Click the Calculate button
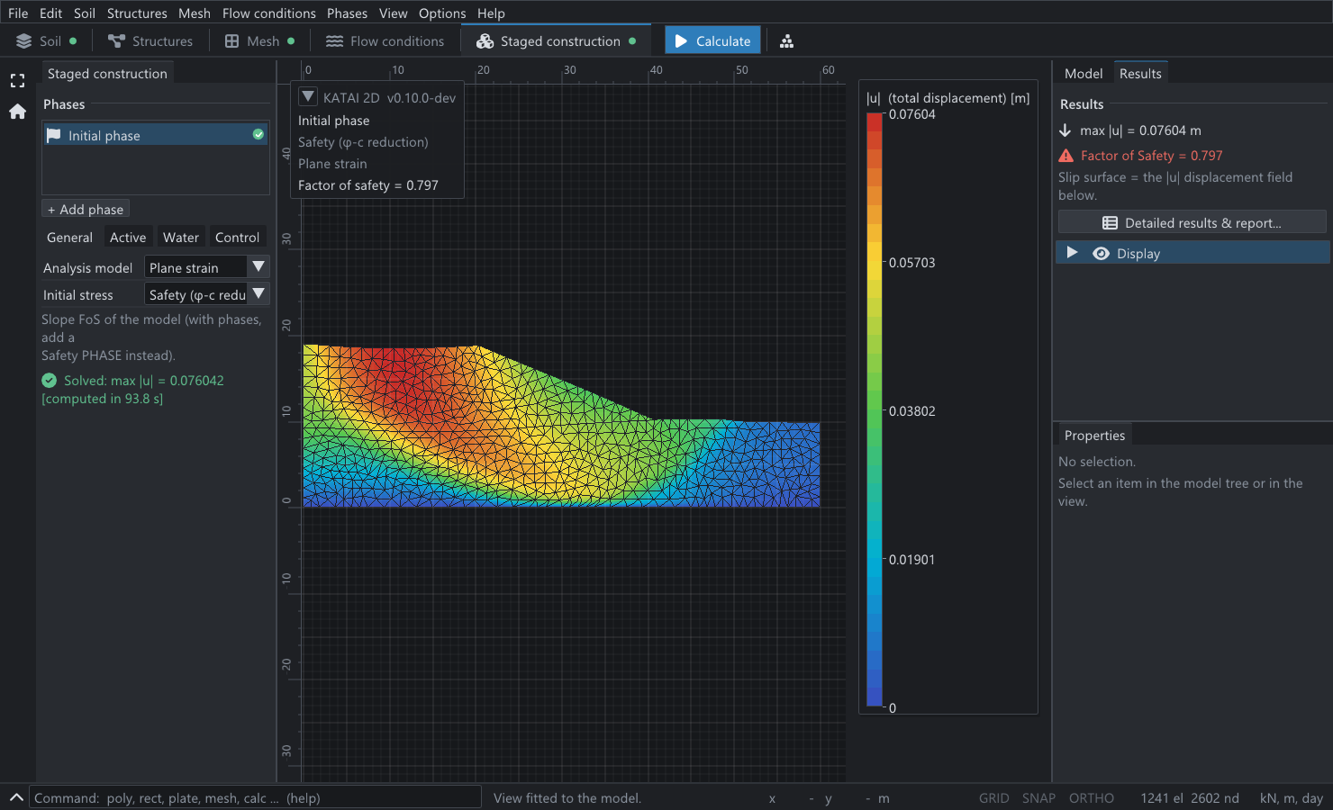Image resolution: width=1333 pixels, height=810 pixels. point(712,41)
